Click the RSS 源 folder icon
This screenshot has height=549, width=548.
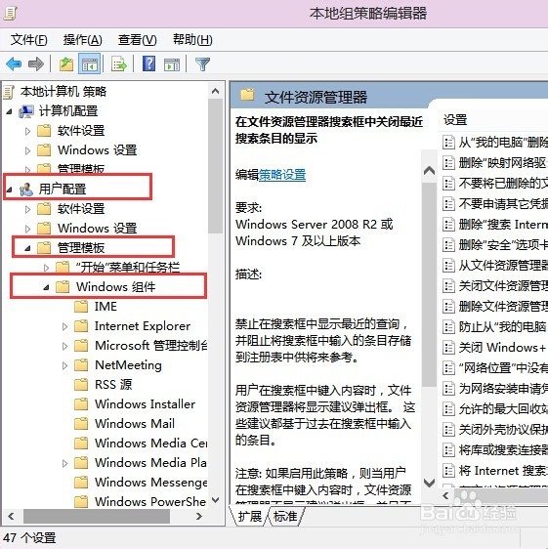[x=81, y=385]
